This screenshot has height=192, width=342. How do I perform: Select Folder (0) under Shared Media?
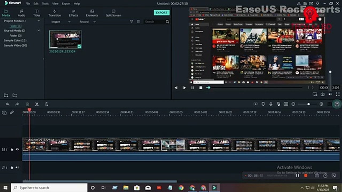click(15, 35)
